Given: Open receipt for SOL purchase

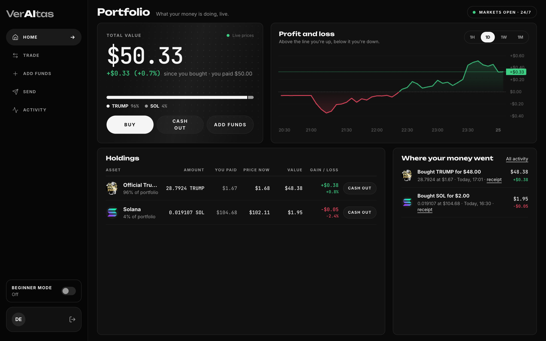Looking at the screenshot, I should click(x=425, y=210).
